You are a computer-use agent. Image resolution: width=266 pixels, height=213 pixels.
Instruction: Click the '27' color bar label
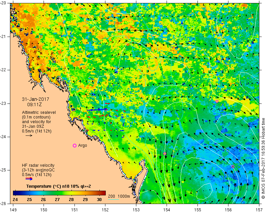click(57, 199)
